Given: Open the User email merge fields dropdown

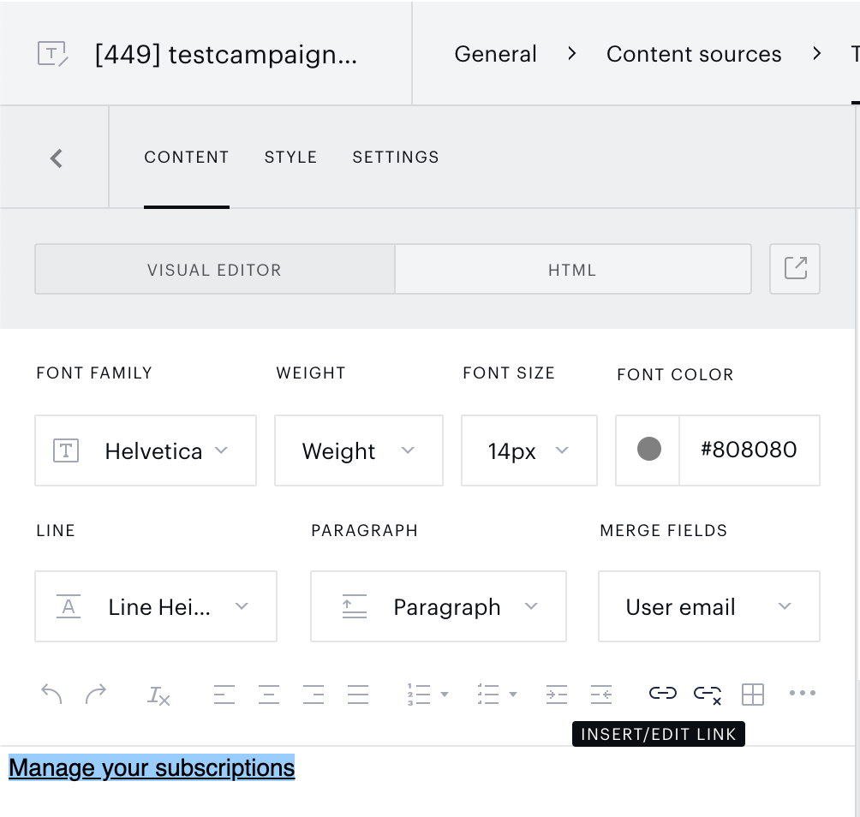Looking at the screenshot, I should (708, 605).
